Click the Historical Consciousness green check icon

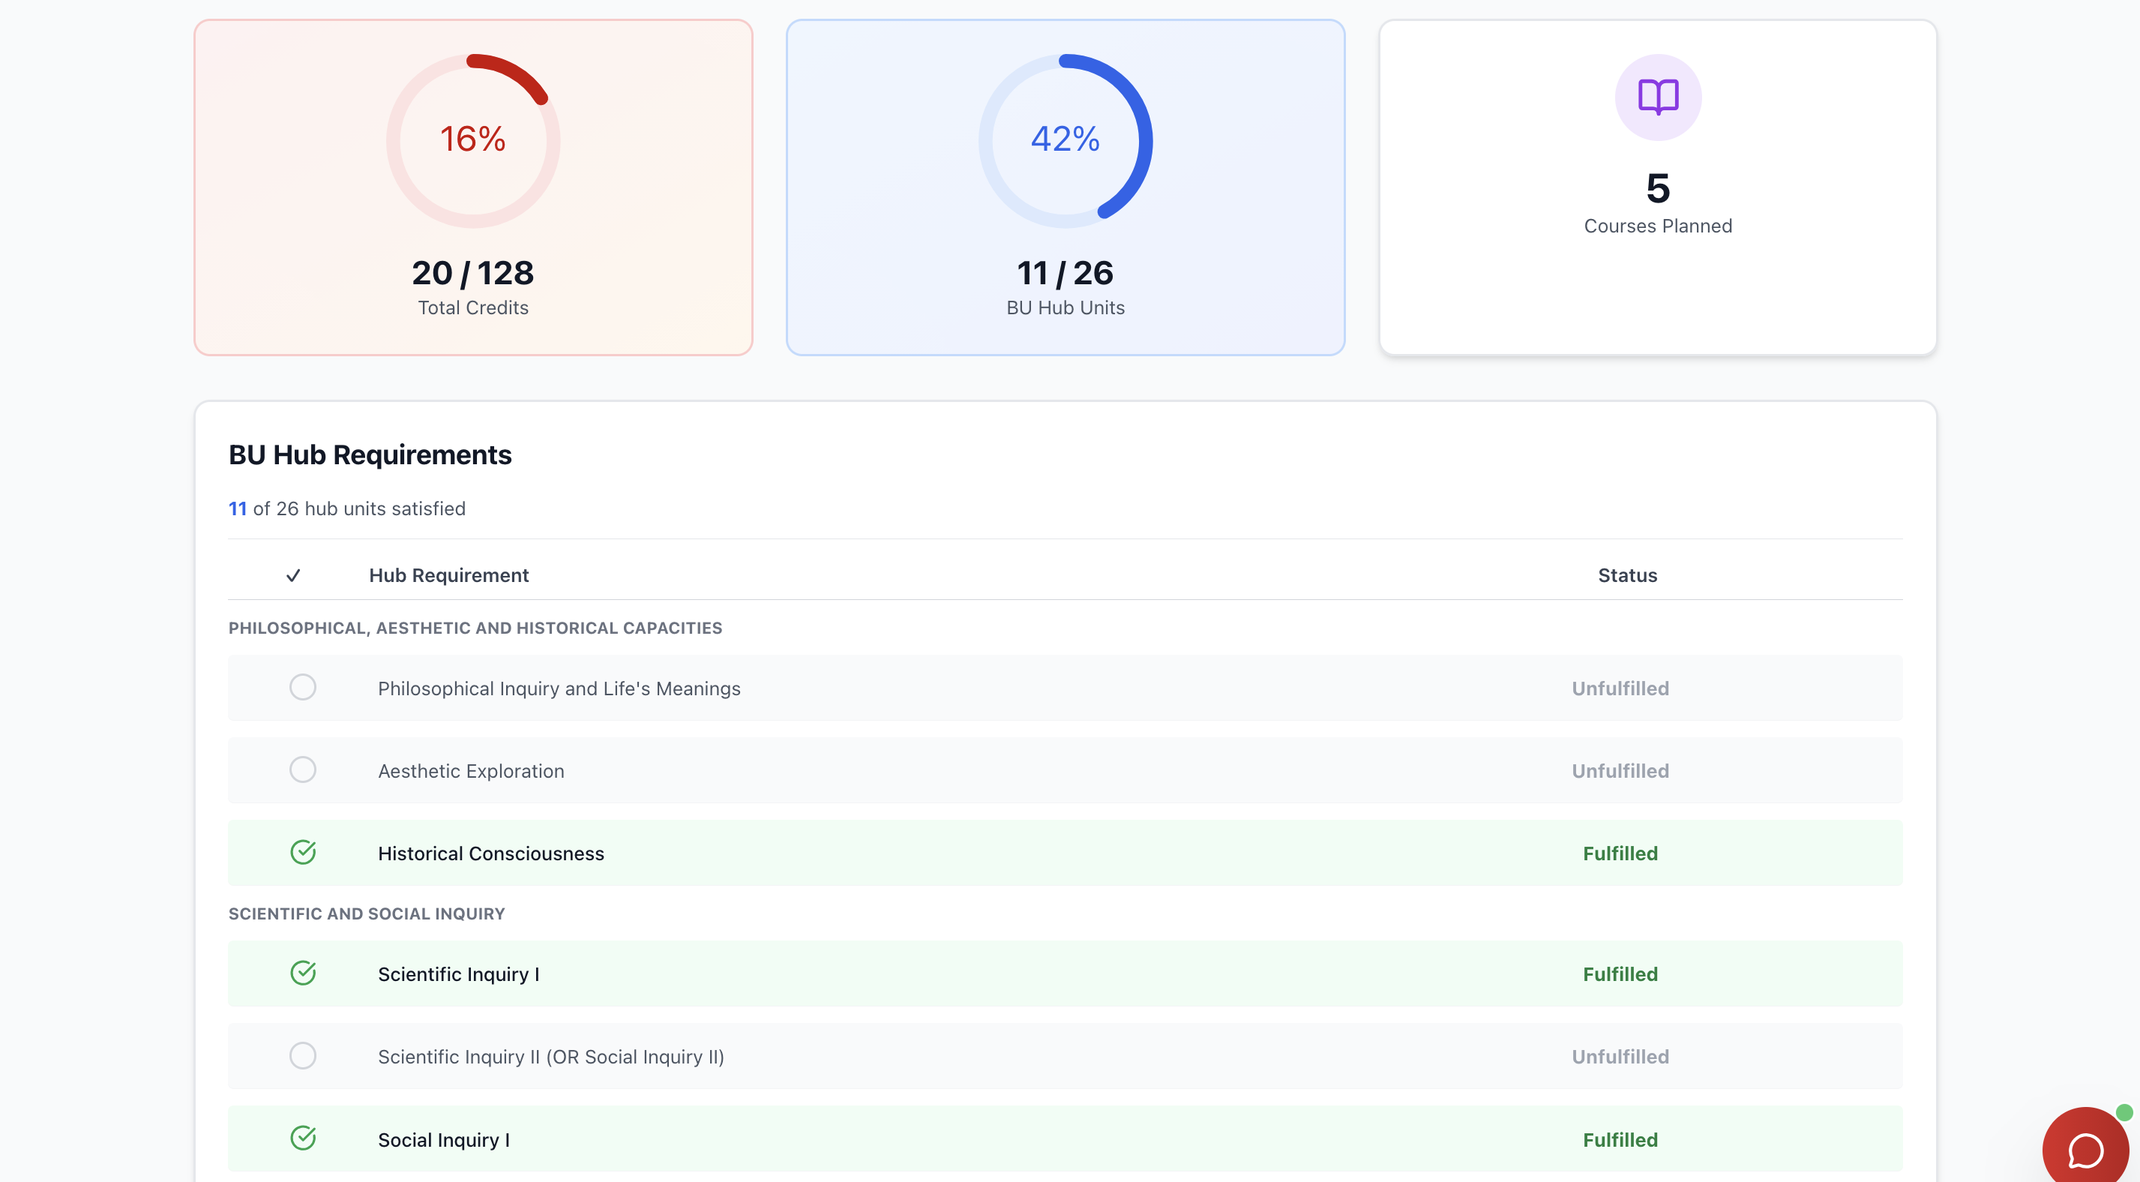pos(303,852)
